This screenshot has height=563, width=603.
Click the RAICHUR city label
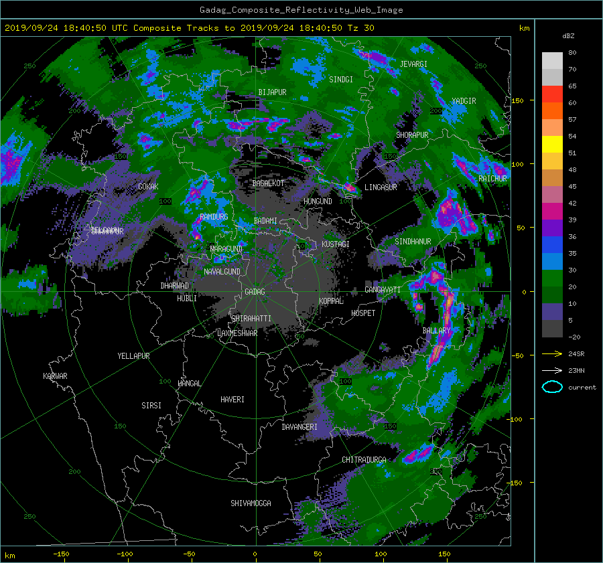[492, 179]
